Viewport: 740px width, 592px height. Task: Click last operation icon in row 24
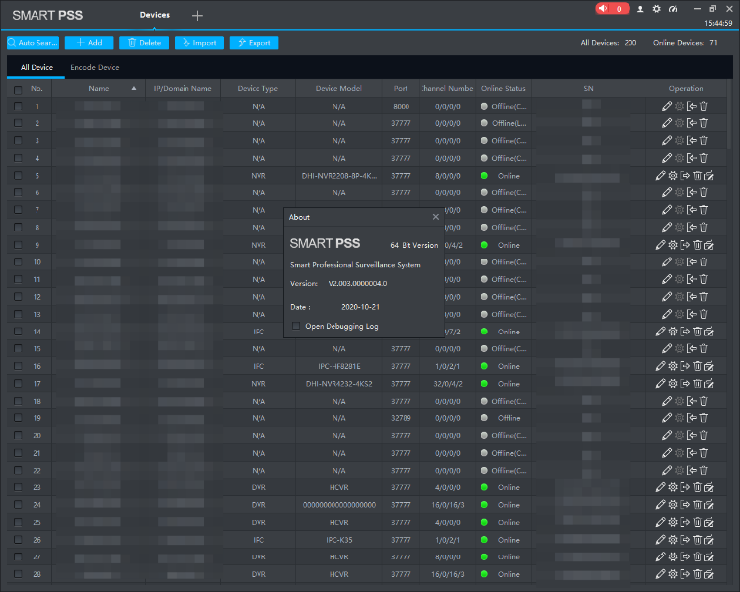click(x=709, y=505)
